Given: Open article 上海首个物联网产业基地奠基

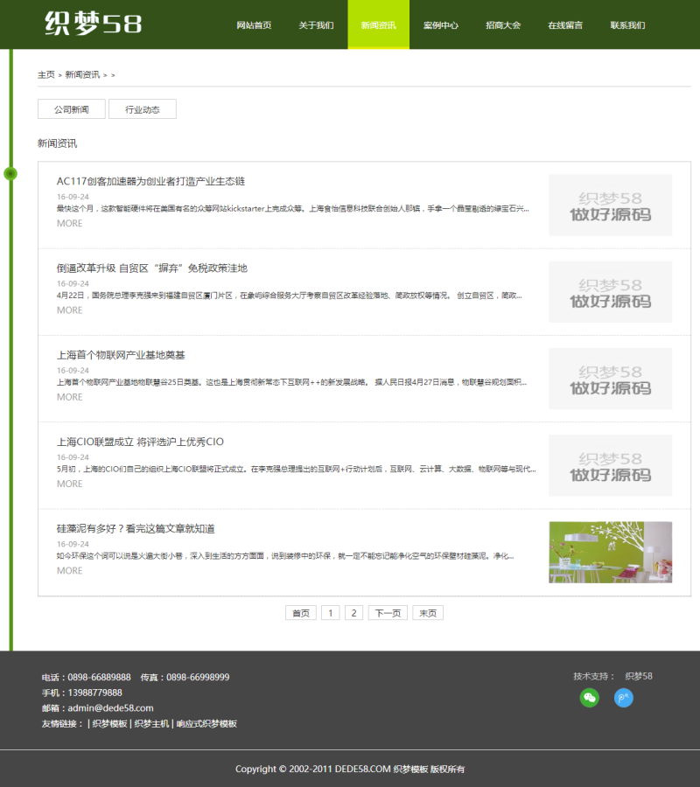Looking at the screenshot, I should [x=121, y=355].
